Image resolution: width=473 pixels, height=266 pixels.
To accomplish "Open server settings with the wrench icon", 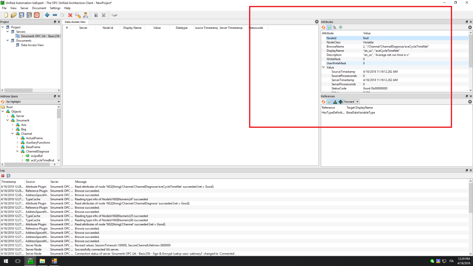I will pos(78,15).
